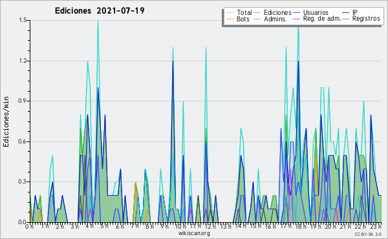Click the green Ediciones legend line swatch
The height and width of the screenshot is (239, 388).
pos(257,12)
